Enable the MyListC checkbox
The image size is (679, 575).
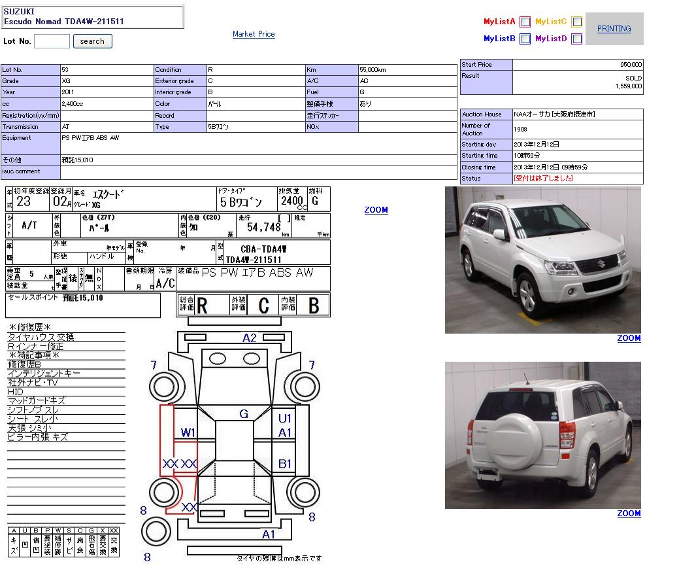[576, 22]
